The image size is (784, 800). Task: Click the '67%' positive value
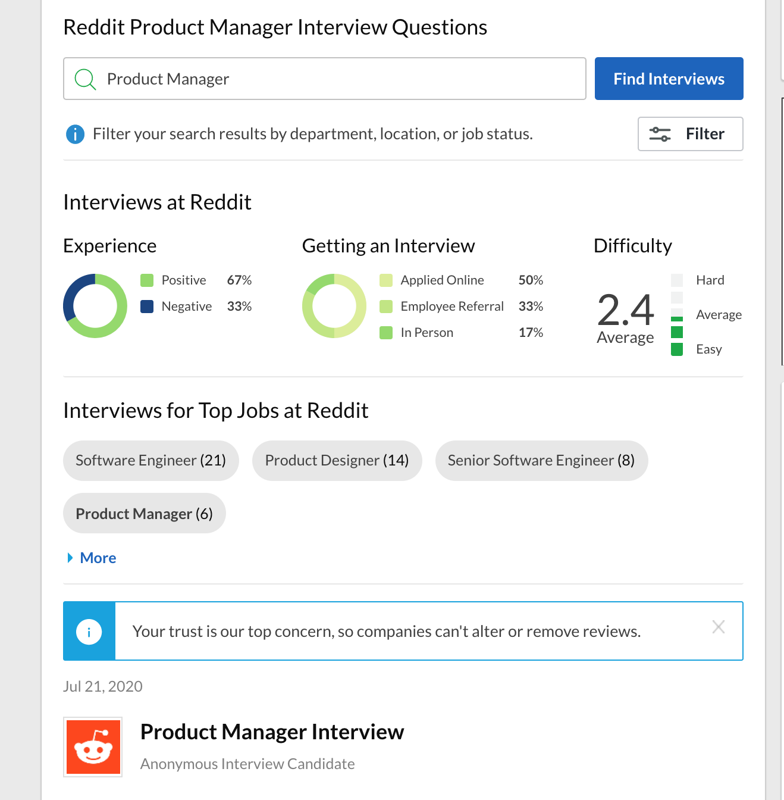pyautogui.click(x=239, y=280)
